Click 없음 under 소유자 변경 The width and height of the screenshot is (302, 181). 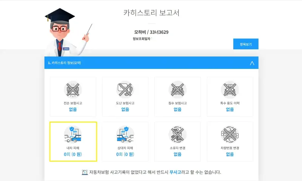[x=177, y=154]
